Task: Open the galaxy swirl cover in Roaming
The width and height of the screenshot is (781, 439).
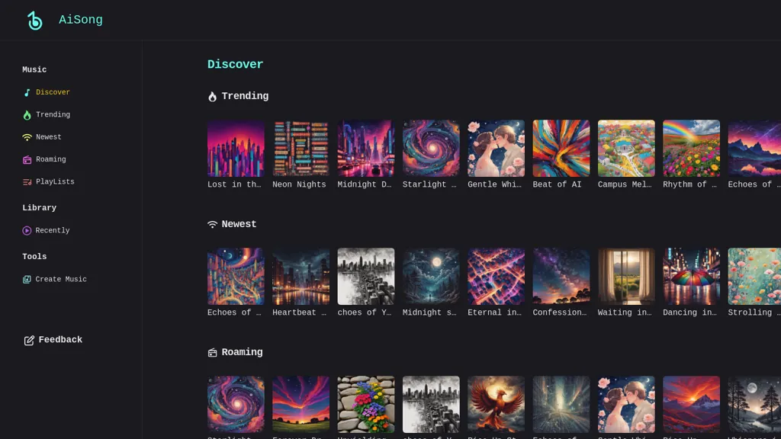Action: coord(236,404)
